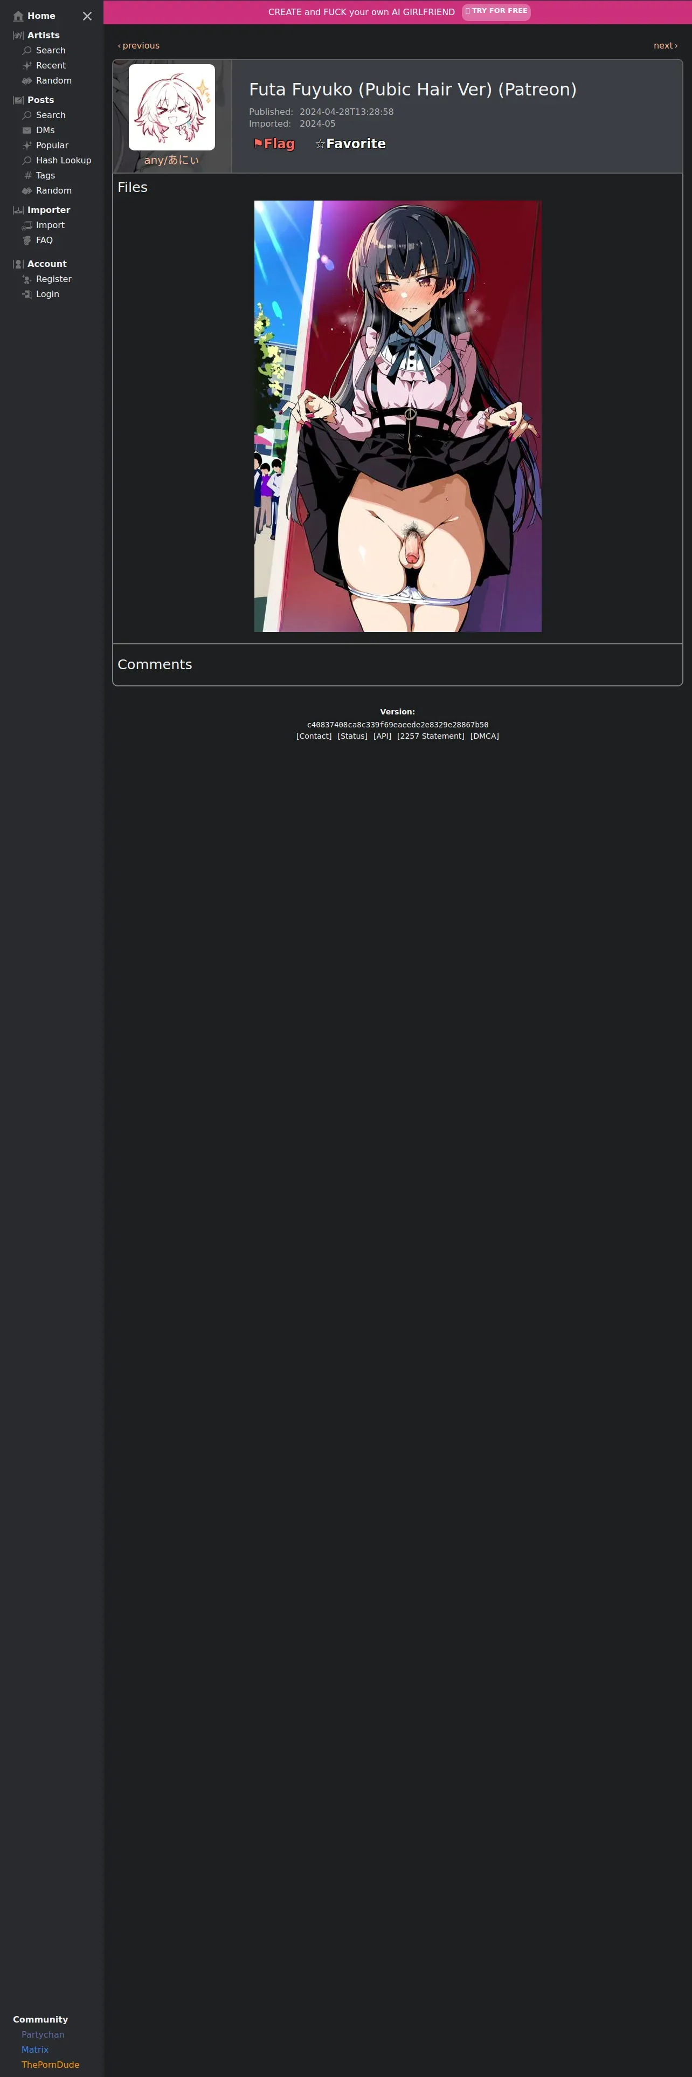This screenshot has width=692, height=2077.
Task: Click the Files section heading
Action: pos(132,187)
